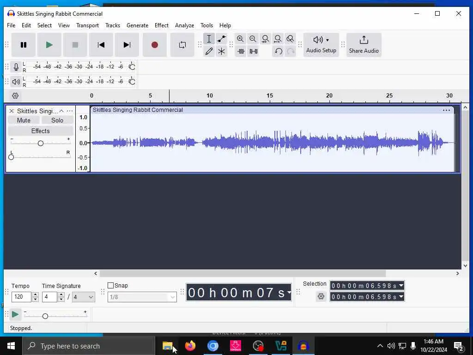
Task: Undo the last action
Action: (x=278, y=51)
